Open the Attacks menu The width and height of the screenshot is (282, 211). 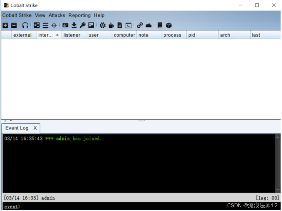pos(57,15)
